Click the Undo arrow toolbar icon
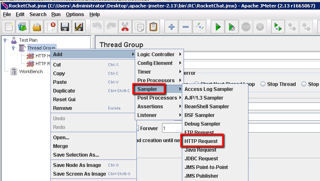Image resolution: width=320 pixels, height=181 pixels. point(97,27)
